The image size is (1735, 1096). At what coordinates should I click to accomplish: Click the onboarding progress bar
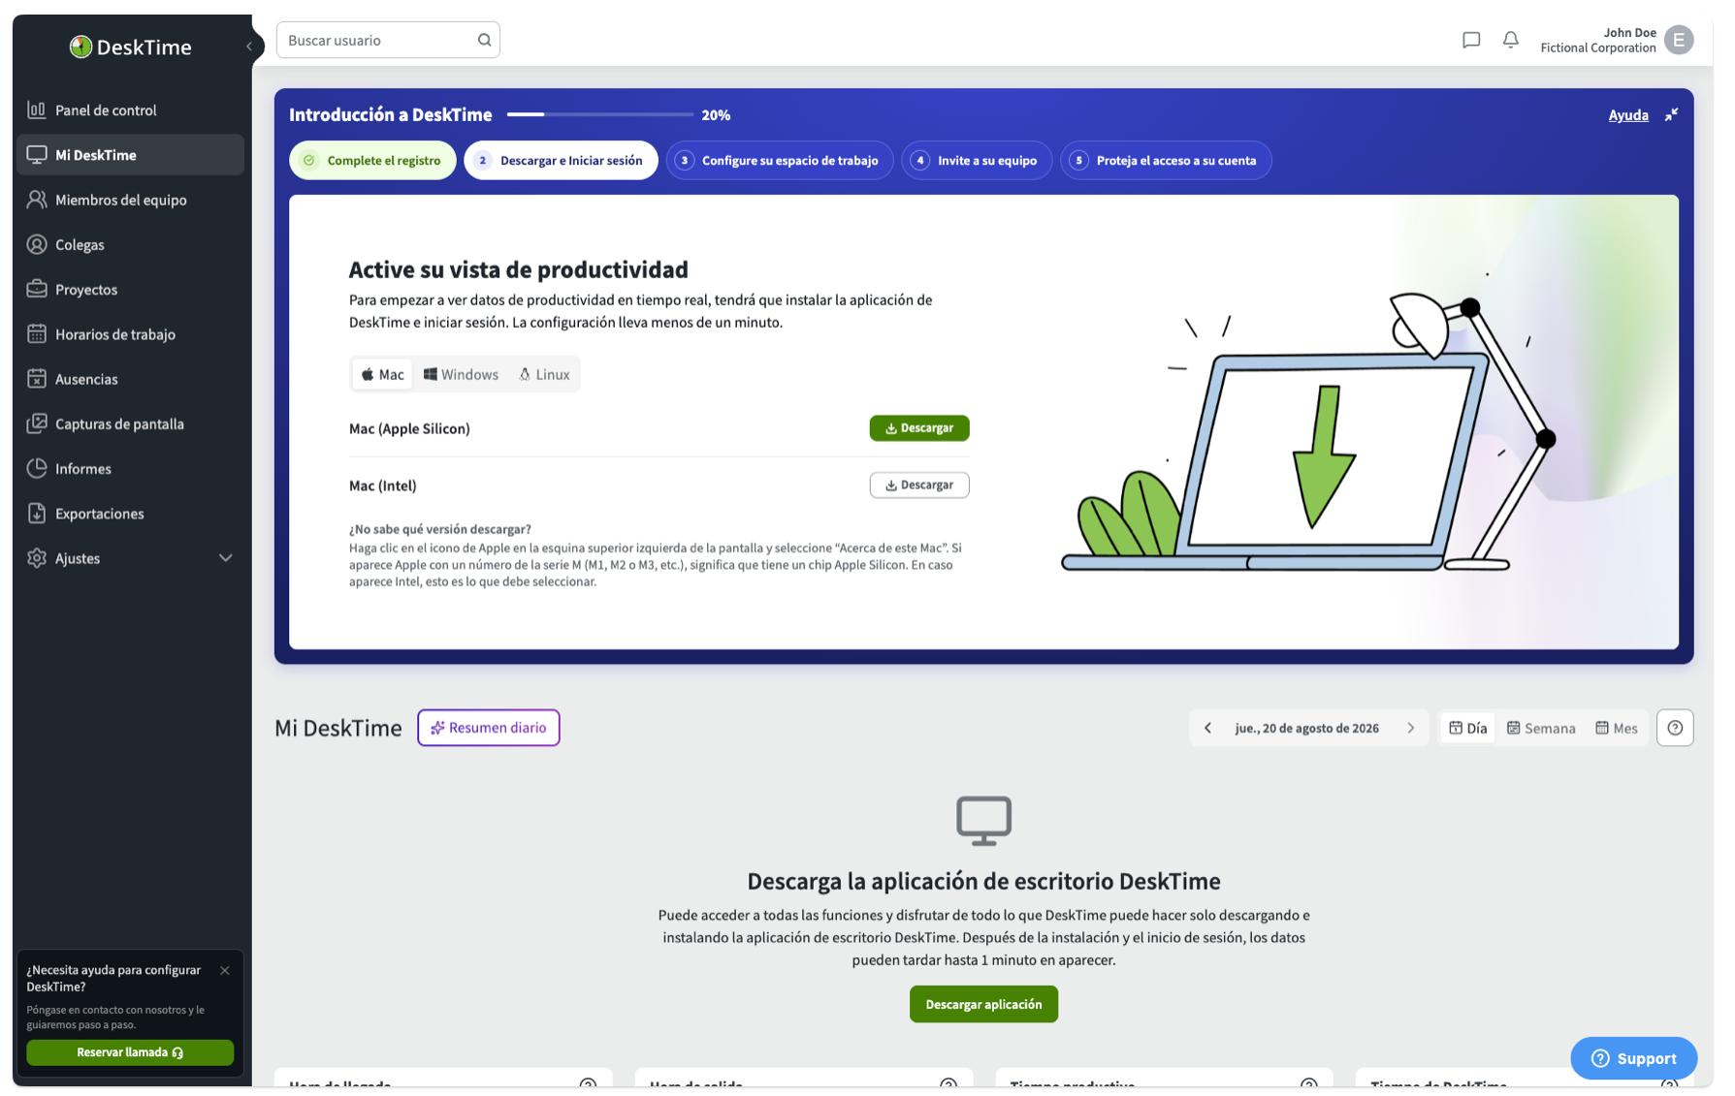tap(600, 114)
